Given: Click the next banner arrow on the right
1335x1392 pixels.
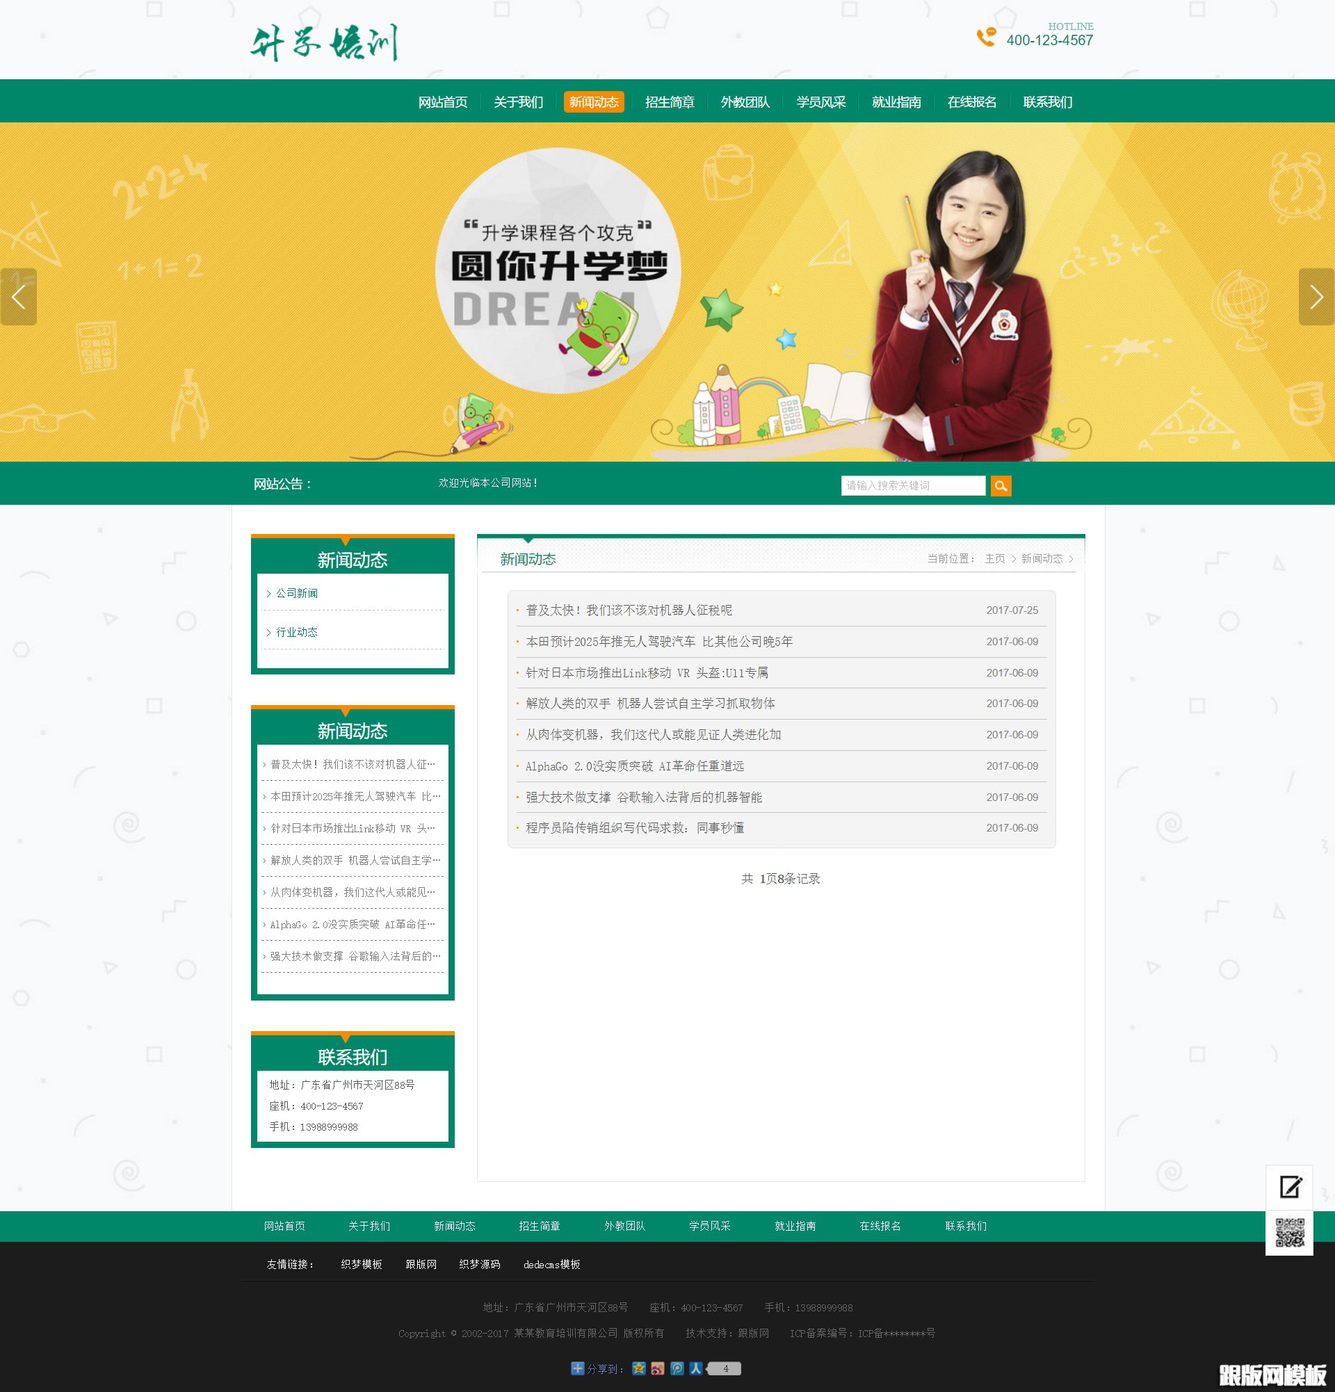Looking at the screenshot, I should pyautogui.click(x=1318, y=298).
